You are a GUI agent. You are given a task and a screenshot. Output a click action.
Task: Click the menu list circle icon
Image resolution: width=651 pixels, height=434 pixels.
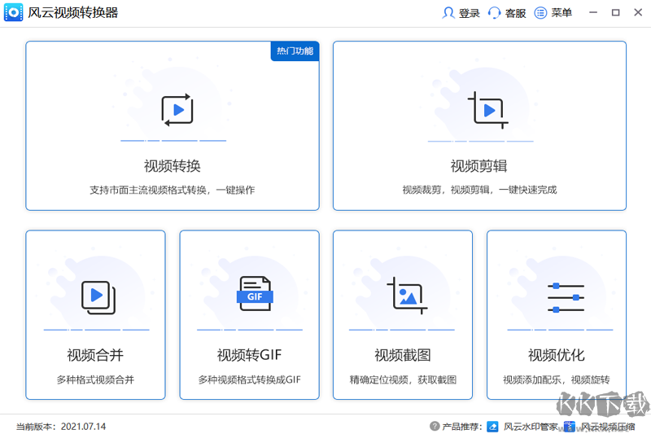pyautogui.click(x=540, y=13)
